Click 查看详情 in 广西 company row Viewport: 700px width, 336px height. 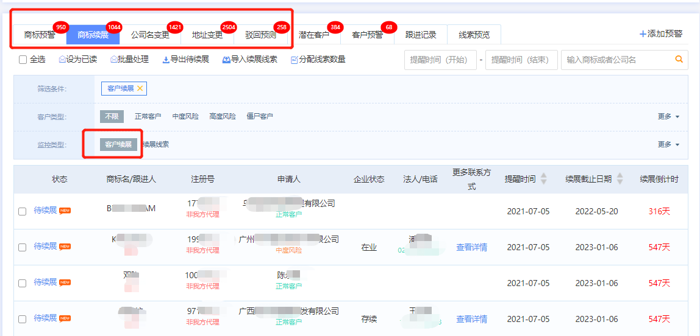point(471,319)
